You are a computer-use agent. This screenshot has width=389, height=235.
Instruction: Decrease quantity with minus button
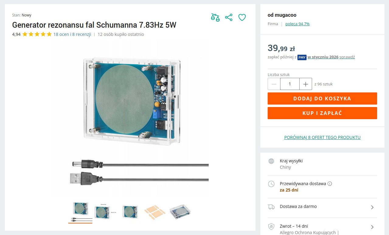coord(274,84)
